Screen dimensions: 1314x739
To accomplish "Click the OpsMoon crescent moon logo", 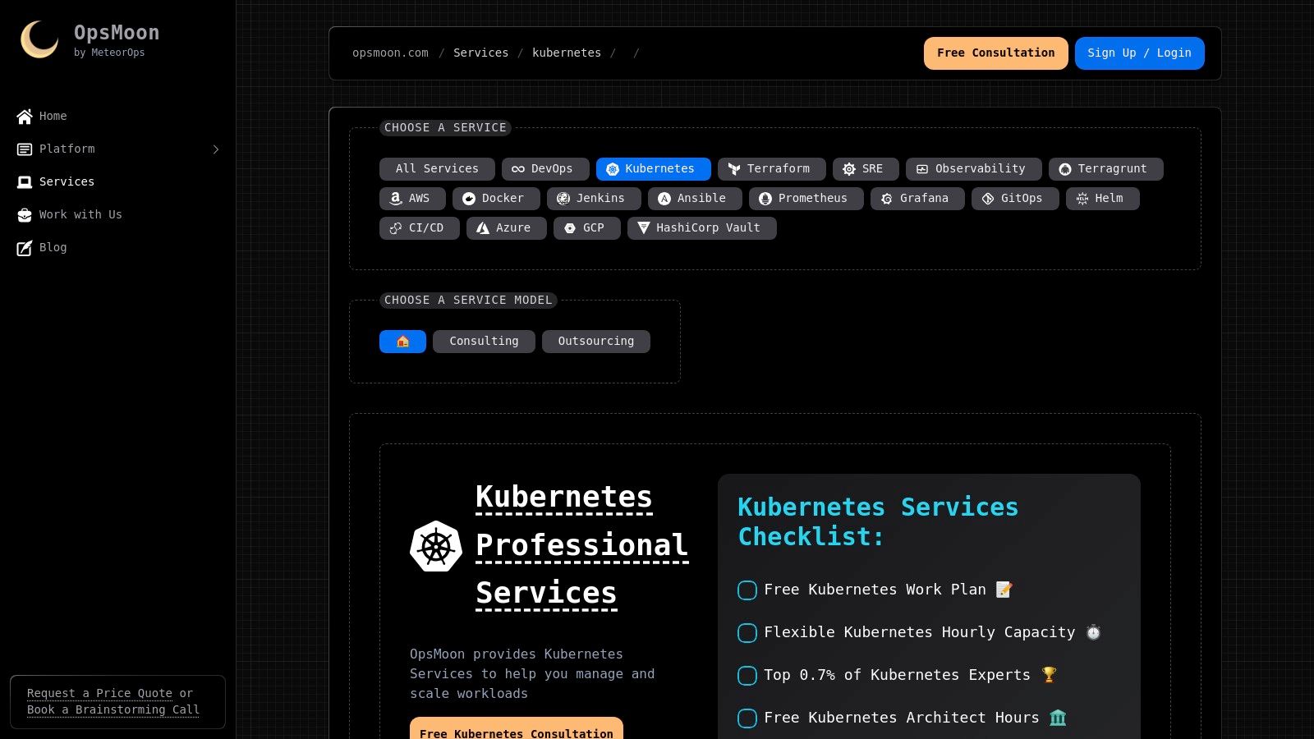I will pyautogui.click(x=39, y=40).
